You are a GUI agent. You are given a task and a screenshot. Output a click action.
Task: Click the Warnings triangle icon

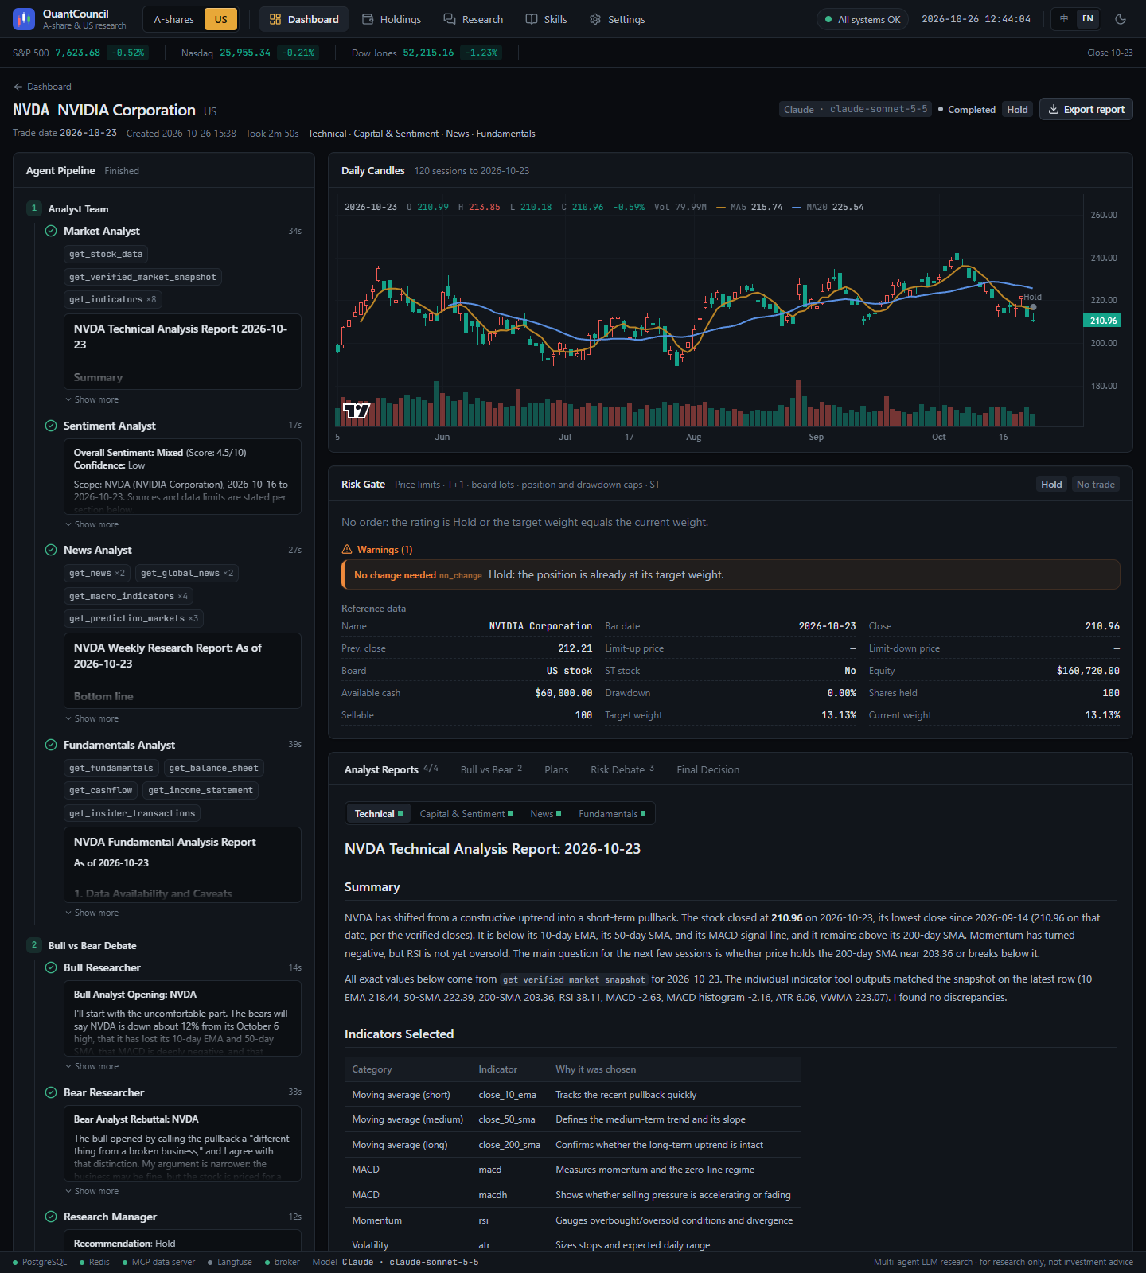click(x=347, y=550)
